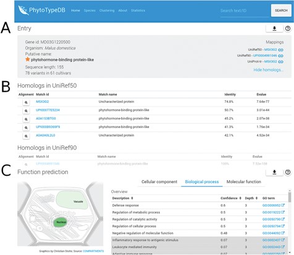This screenshot has width=294, height=255.
Task: Open the Statistics menu item
Action: pos(138,11)
